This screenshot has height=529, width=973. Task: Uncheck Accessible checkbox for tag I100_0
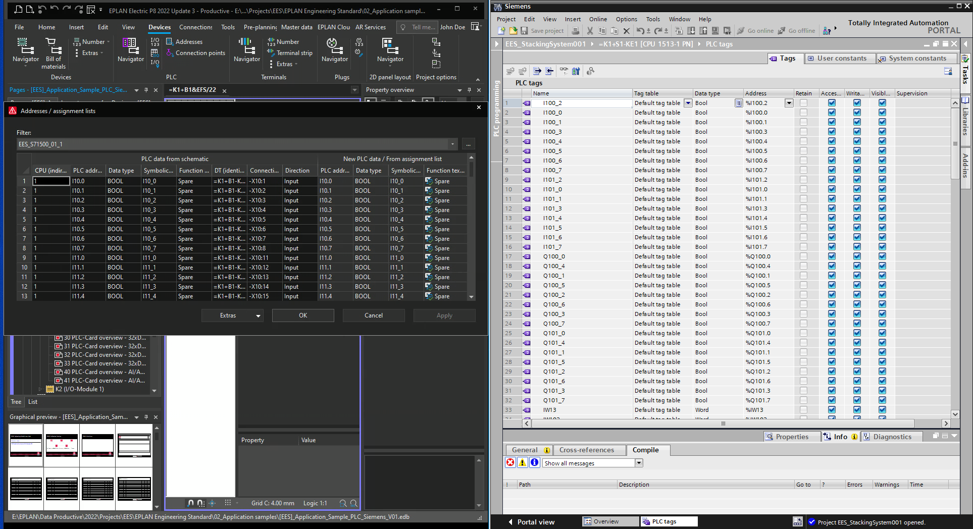tap(832, 113)
